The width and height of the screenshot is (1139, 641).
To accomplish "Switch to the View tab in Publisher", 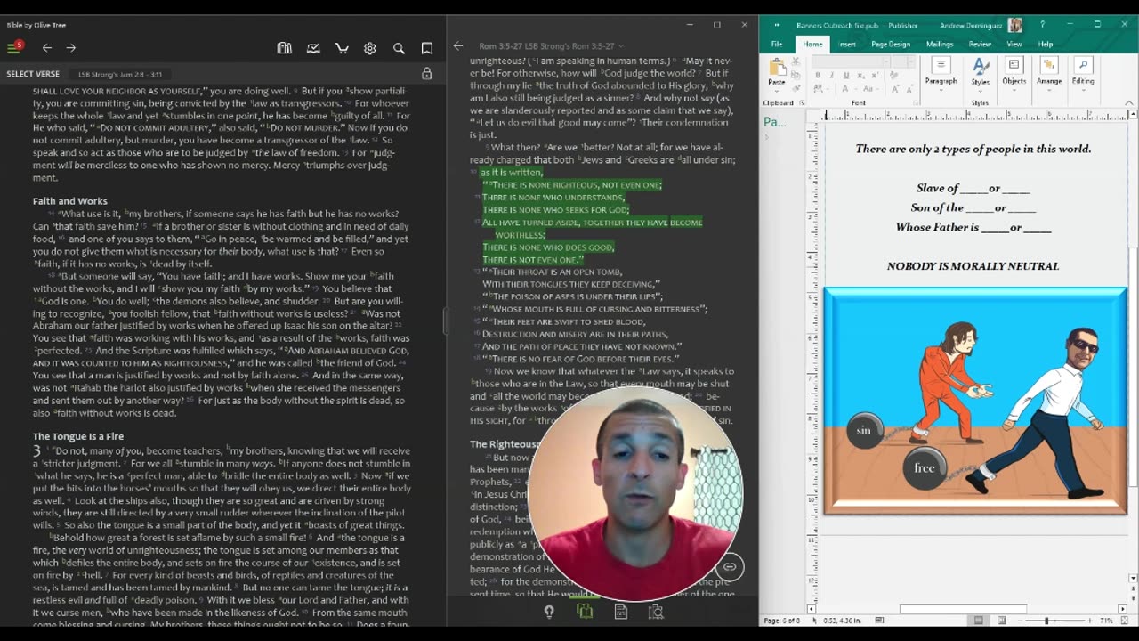I will [1014, 44].
